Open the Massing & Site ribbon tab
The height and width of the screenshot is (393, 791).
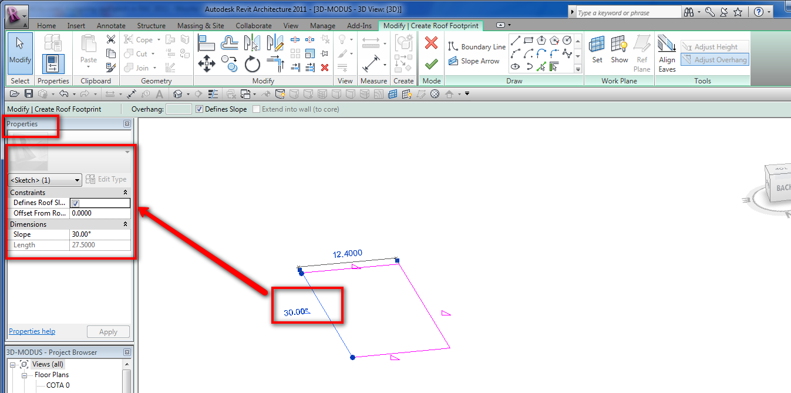tap(201, 25)
